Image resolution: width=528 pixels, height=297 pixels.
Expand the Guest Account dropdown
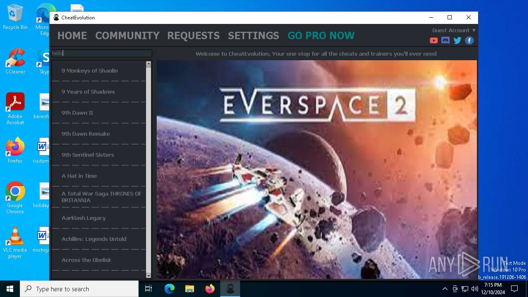(454, 30)
